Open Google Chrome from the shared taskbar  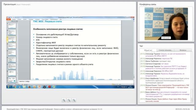[15, 87]
